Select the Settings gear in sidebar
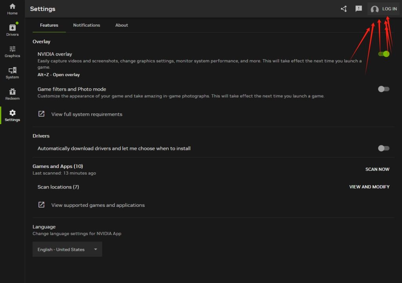This screenshot has width=402, height=283. [x=12, y=115]
